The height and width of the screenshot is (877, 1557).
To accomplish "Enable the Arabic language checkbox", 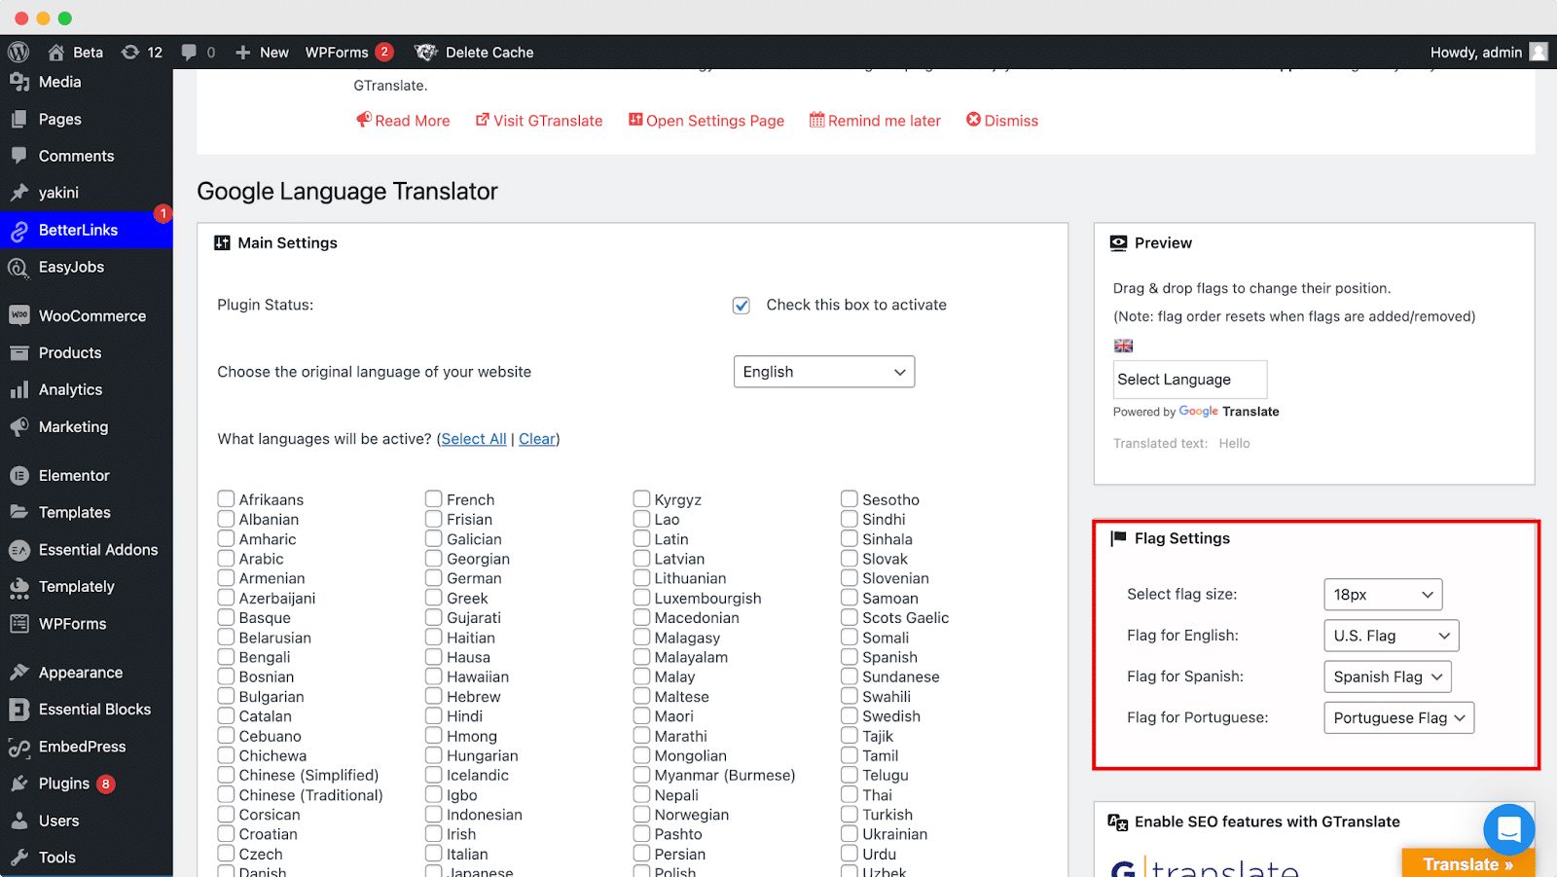I will [225, 559].
